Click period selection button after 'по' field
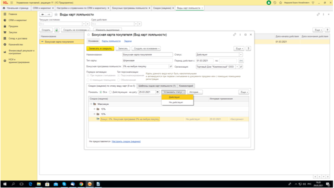334x188 pixels. (x=241, y=61)
